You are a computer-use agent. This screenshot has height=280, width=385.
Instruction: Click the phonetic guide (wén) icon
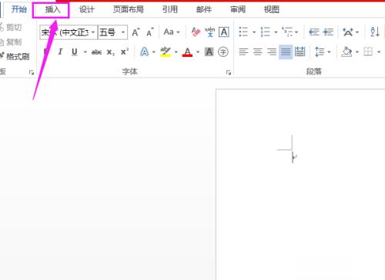tap(209, 32)
